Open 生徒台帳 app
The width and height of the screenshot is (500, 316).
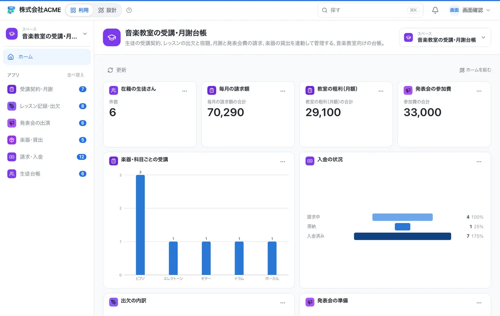tap(47, 174)
